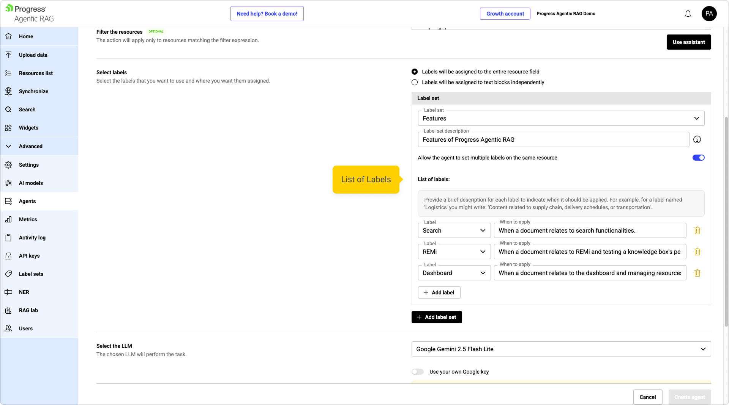Expand the Google Gemini LLM dropdown
Viewport: 729px width, 405px height.
561,349
